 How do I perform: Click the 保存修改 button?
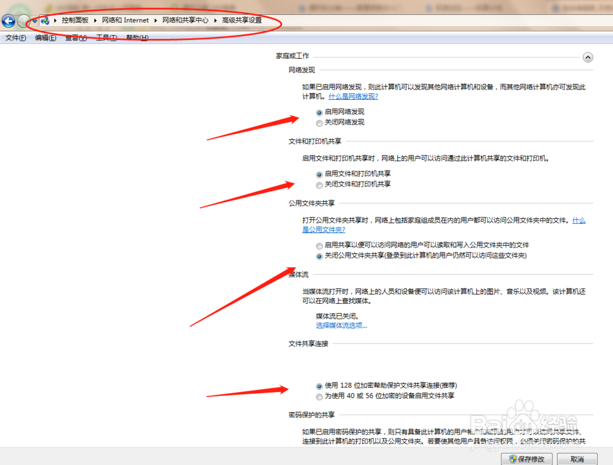coord(527,458)
